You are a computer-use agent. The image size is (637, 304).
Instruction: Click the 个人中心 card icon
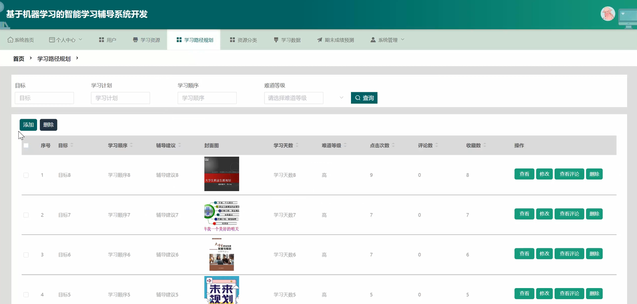pyautogui.click(x=52, y=40)
